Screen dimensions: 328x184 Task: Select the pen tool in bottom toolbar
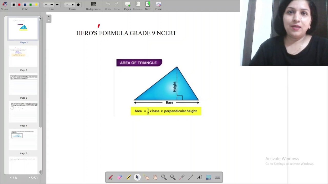tap(111, 177)
